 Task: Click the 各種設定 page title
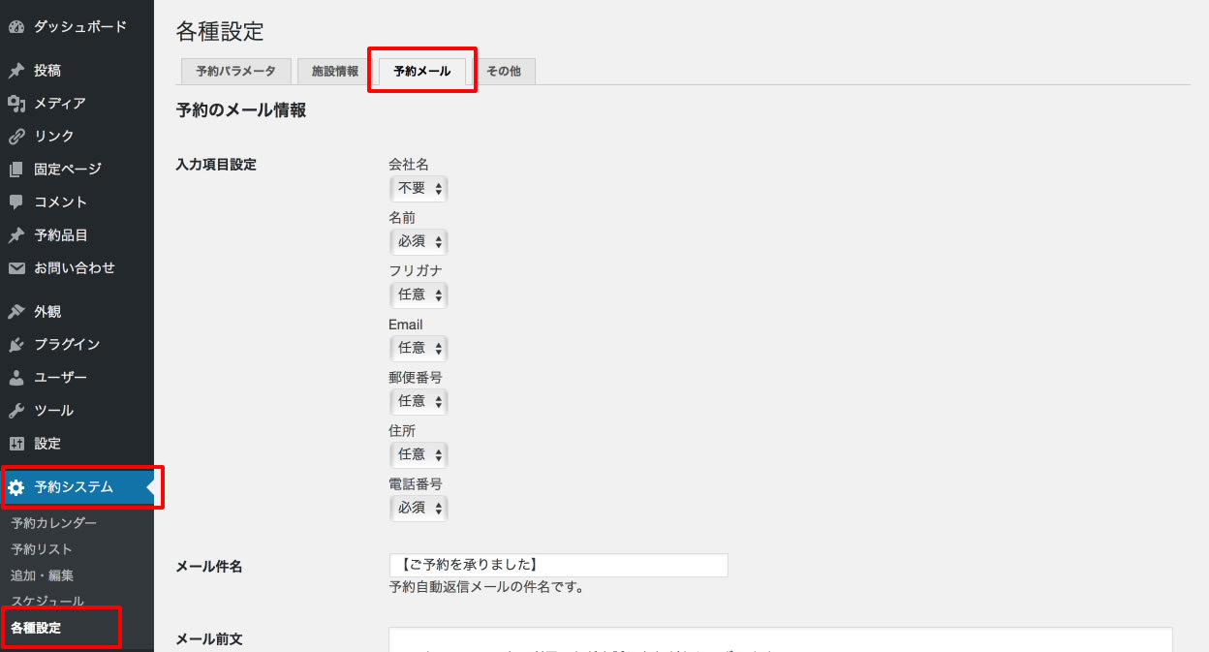click(220, 31)
